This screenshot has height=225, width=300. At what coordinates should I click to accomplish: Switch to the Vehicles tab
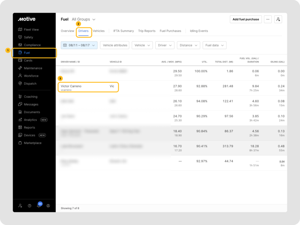click(x=99, y=31)
